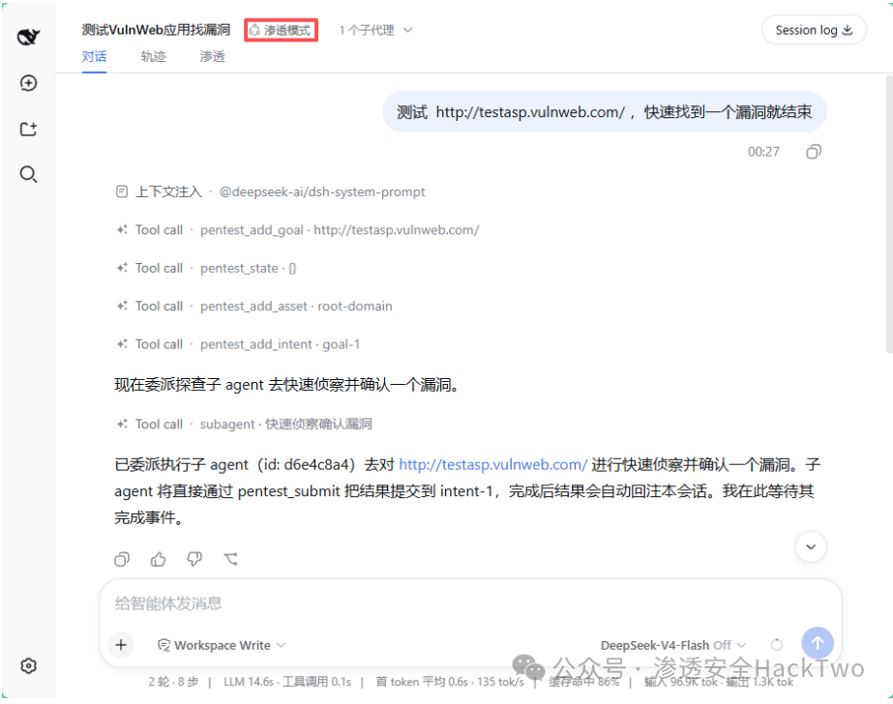This screenshot has height=704, width=893.
Task: Open the 上下文注入 dsh-system-prompt entry
Action: coord(270,191)
